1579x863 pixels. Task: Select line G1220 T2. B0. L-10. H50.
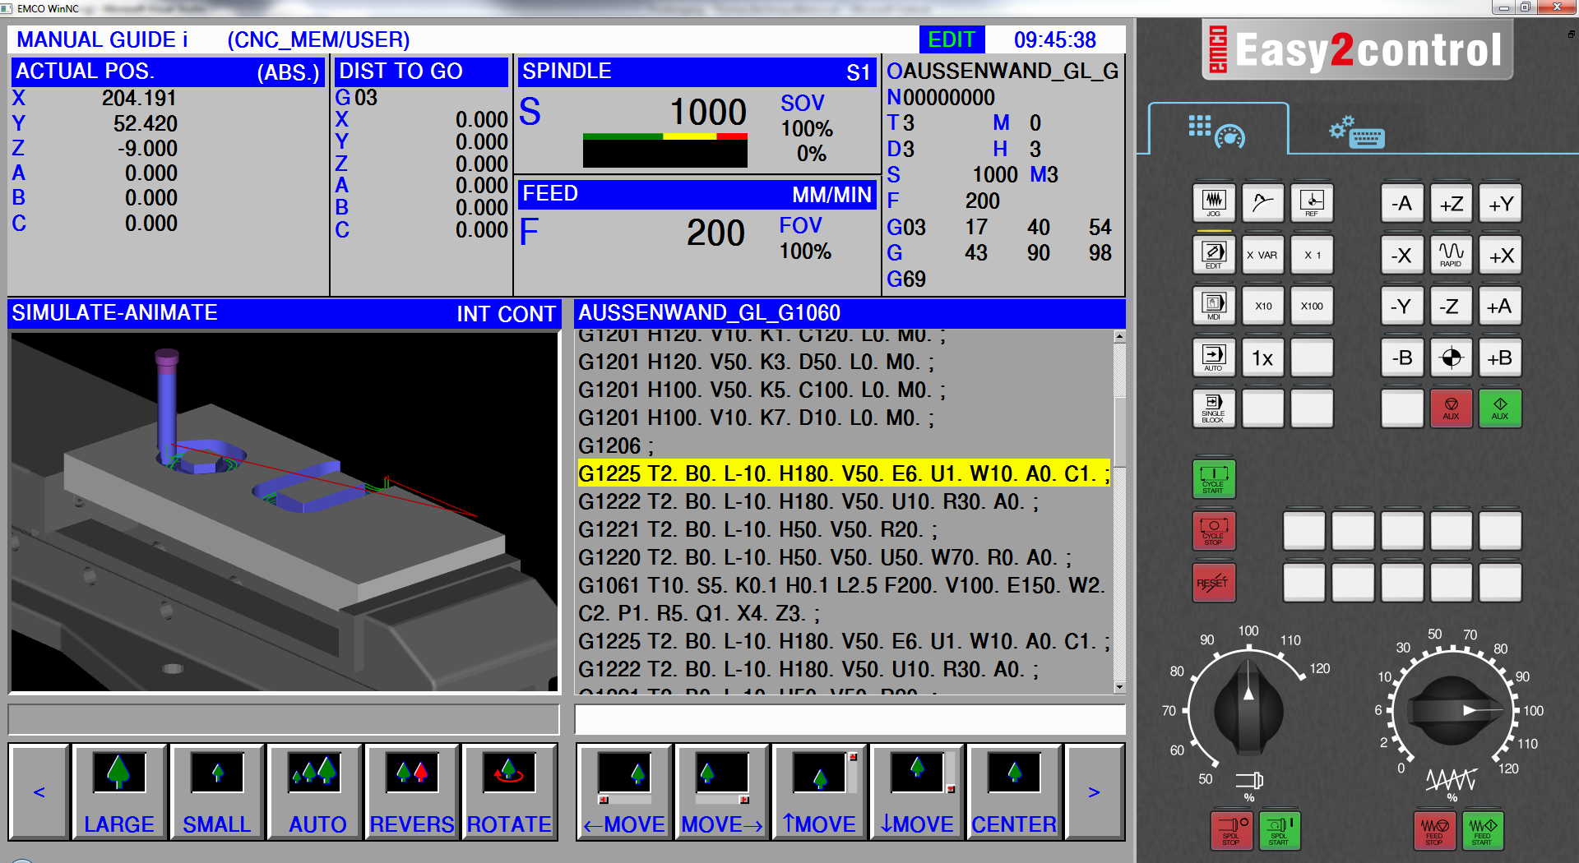click(824, 558)
